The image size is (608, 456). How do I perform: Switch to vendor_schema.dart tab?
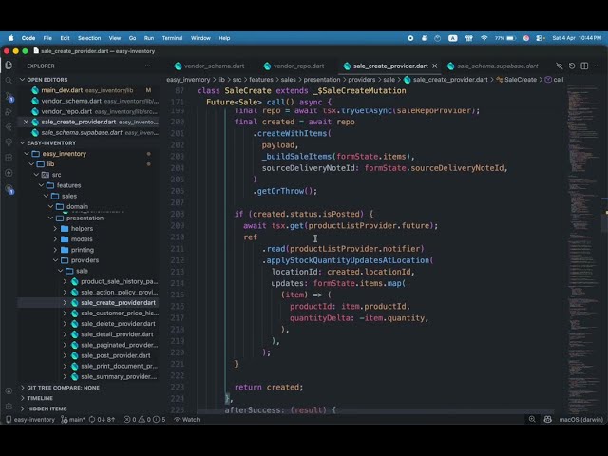tap(210, 66)
